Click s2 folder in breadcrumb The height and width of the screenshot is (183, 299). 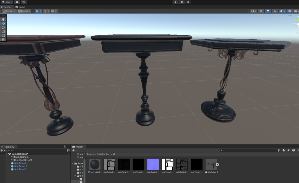[114, 154]
